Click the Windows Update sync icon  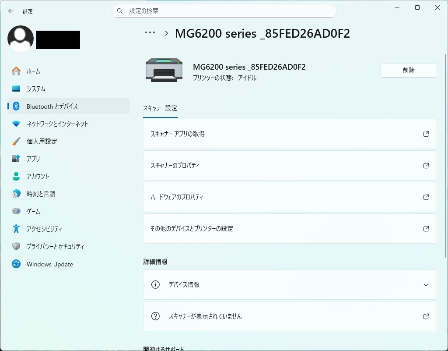(16, 264)
